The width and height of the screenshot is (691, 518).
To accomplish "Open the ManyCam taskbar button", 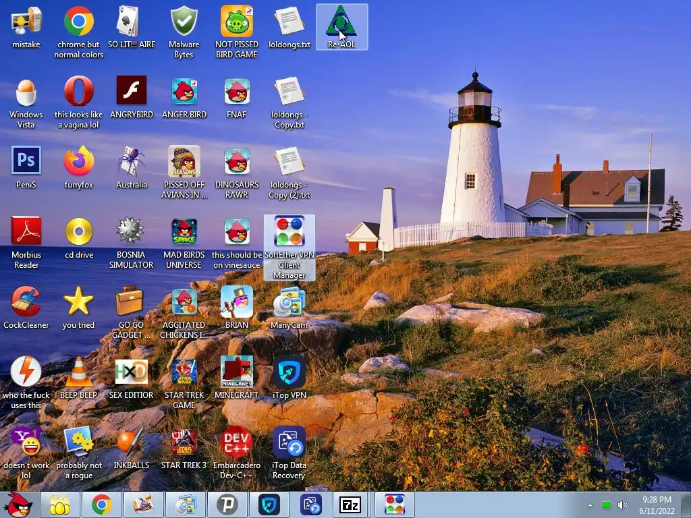I will pos(186,505).
